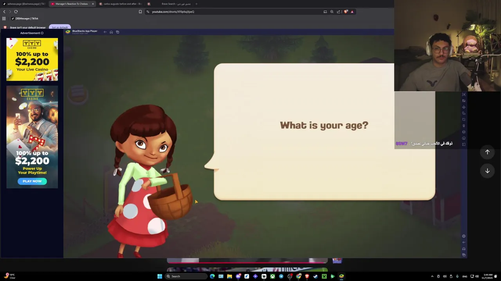
Task: Open the top $2,200 Live Casino ad
Action: point(32,59)
